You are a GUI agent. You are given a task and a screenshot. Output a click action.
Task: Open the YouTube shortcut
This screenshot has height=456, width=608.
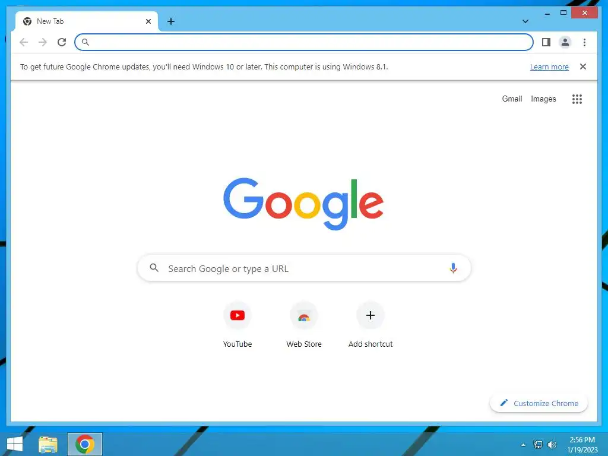pyautogui.click(x=237, y=315)
